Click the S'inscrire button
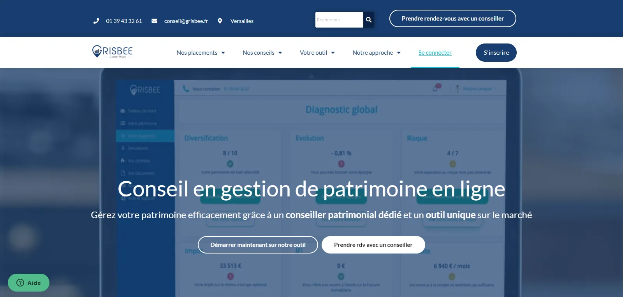This screenshot has width=623, height=297. pos(496,52)
